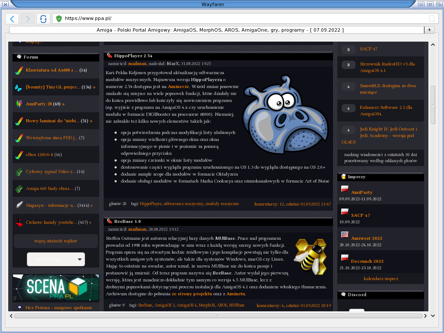This screenshot has width=444, height=333.
Task: Open the AmiParty 28 forum thread
Action: (x=39, y=104)
